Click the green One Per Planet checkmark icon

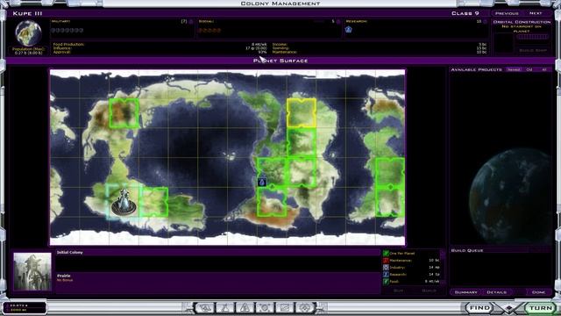coord(386,254)
